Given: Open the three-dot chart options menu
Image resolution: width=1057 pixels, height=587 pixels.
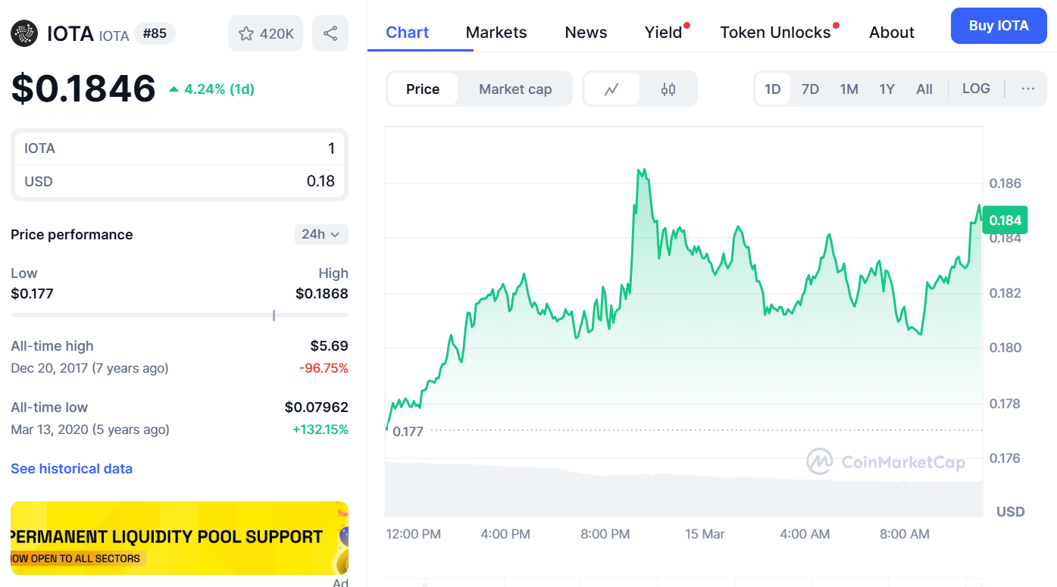Looking at the screenshot, I should pyautogui.click(x=1027, y=89).
